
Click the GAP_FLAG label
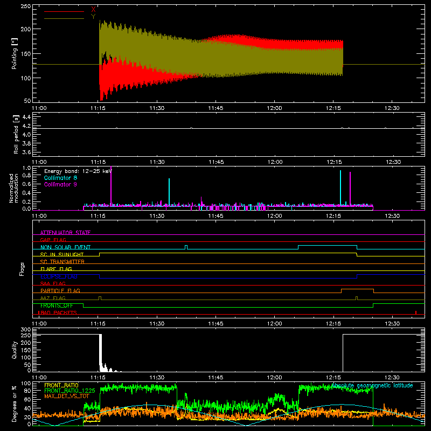coord(53,240)
